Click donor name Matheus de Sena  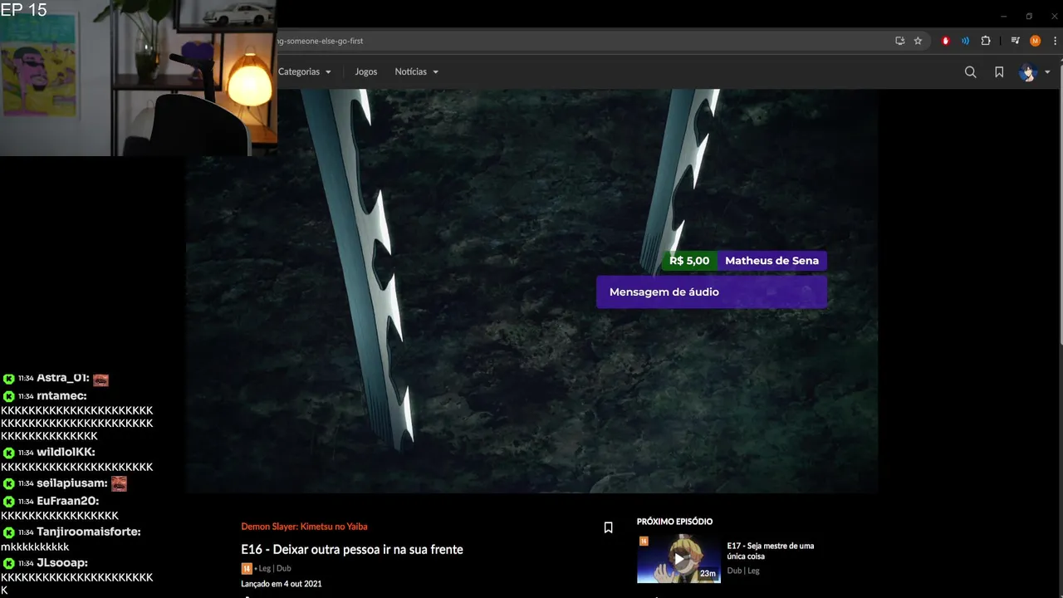772,261
